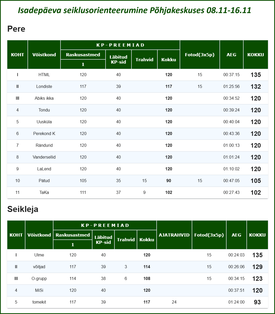The image size is (275, 314).
Task: Click the page title about Isadepäeva seiklusorienteerumine
Action: pos(134,10)
